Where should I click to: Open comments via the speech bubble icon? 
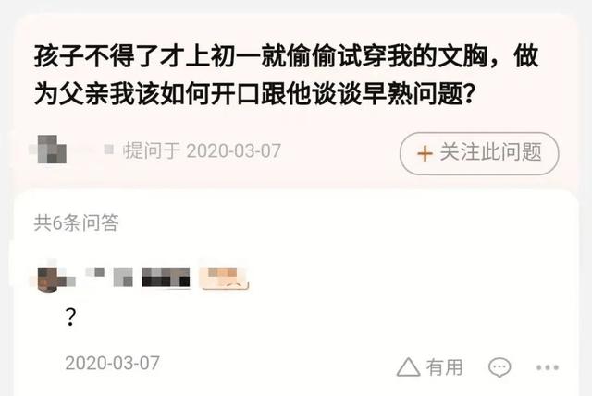[x=499, y=367]
